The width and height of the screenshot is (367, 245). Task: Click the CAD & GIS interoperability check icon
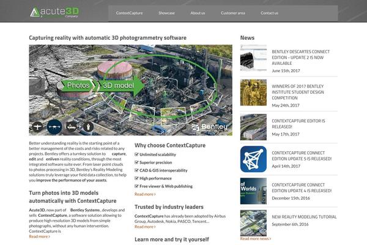(x=136, y=170)
